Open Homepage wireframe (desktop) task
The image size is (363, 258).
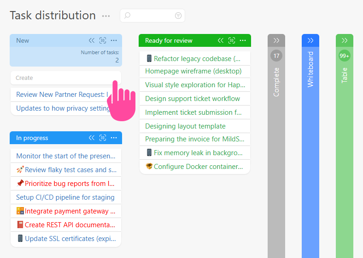[193, 71]
